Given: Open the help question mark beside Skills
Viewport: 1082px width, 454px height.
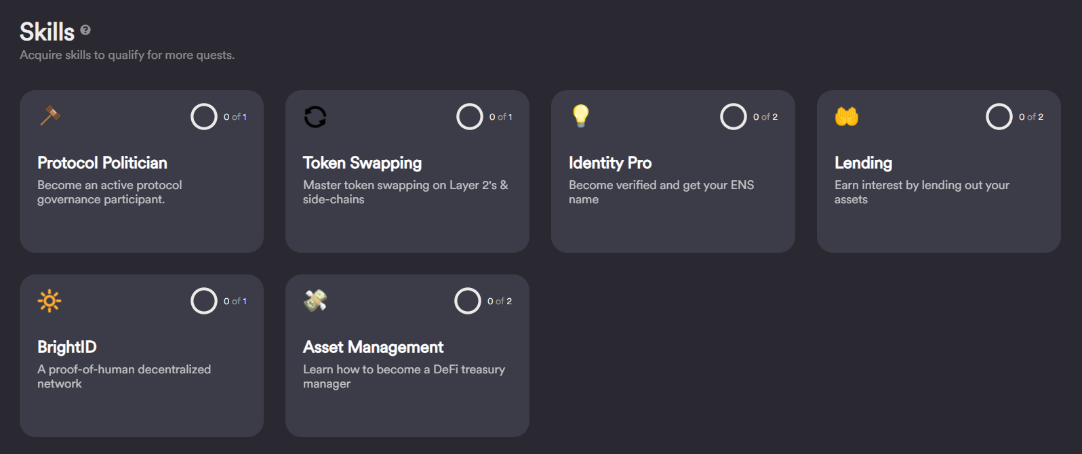Looking at the screenshot, I should coord(85,30).
